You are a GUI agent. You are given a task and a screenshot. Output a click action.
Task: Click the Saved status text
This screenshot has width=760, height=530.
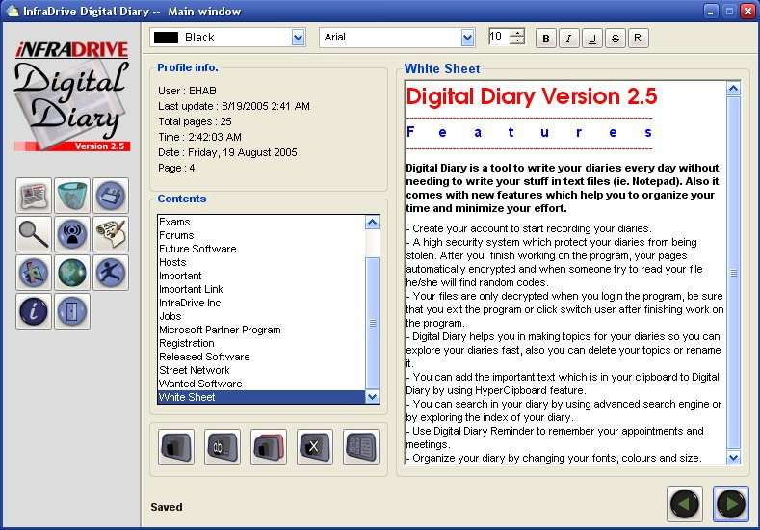coord(167,507)
